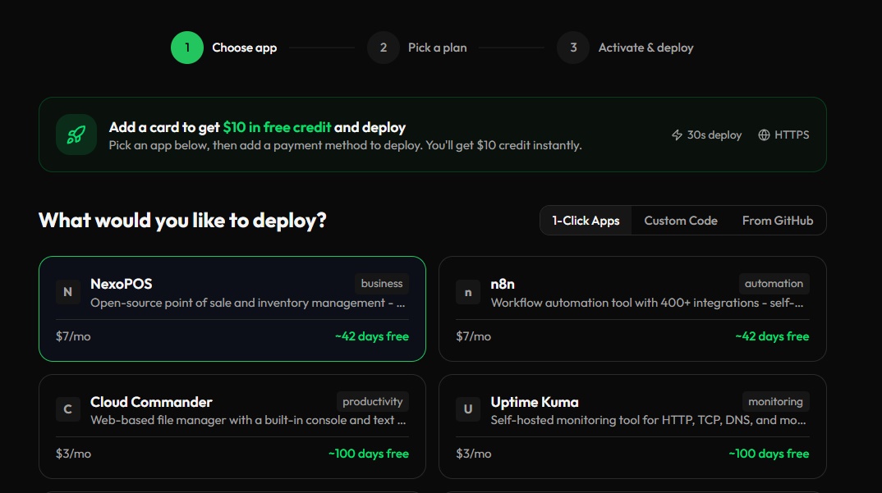The width and height of the screenshot is (882, 493).
Task: Pick the Cloud Commander app name
Action: click(151, 402)
